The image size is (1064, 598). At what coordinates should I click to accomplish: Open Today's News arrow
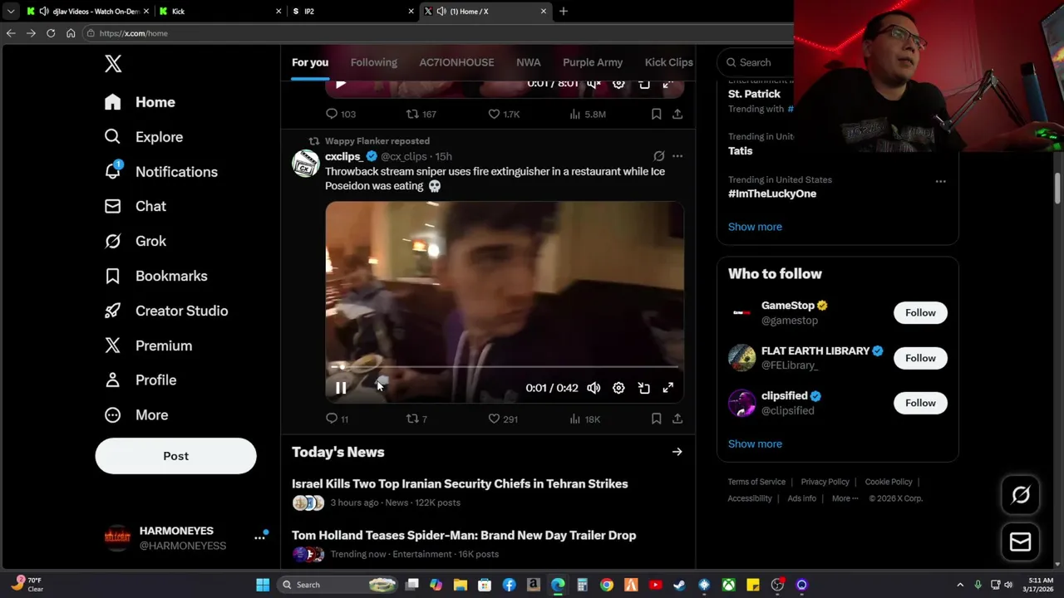pyautogui.click(x=677, y=452)
